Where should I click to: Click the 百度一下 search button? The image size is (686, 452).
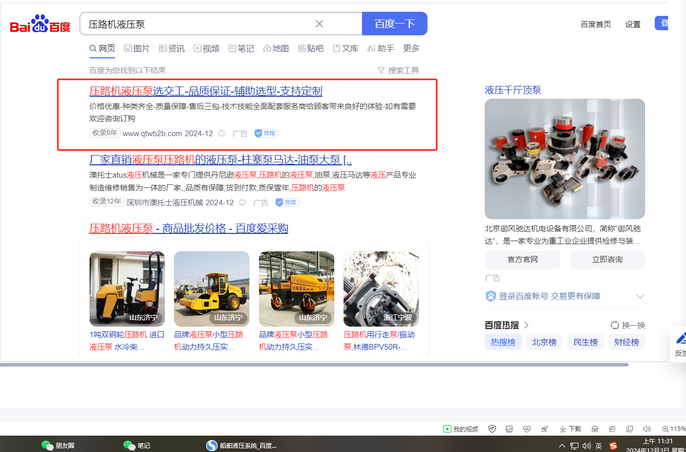pos(395,24)
